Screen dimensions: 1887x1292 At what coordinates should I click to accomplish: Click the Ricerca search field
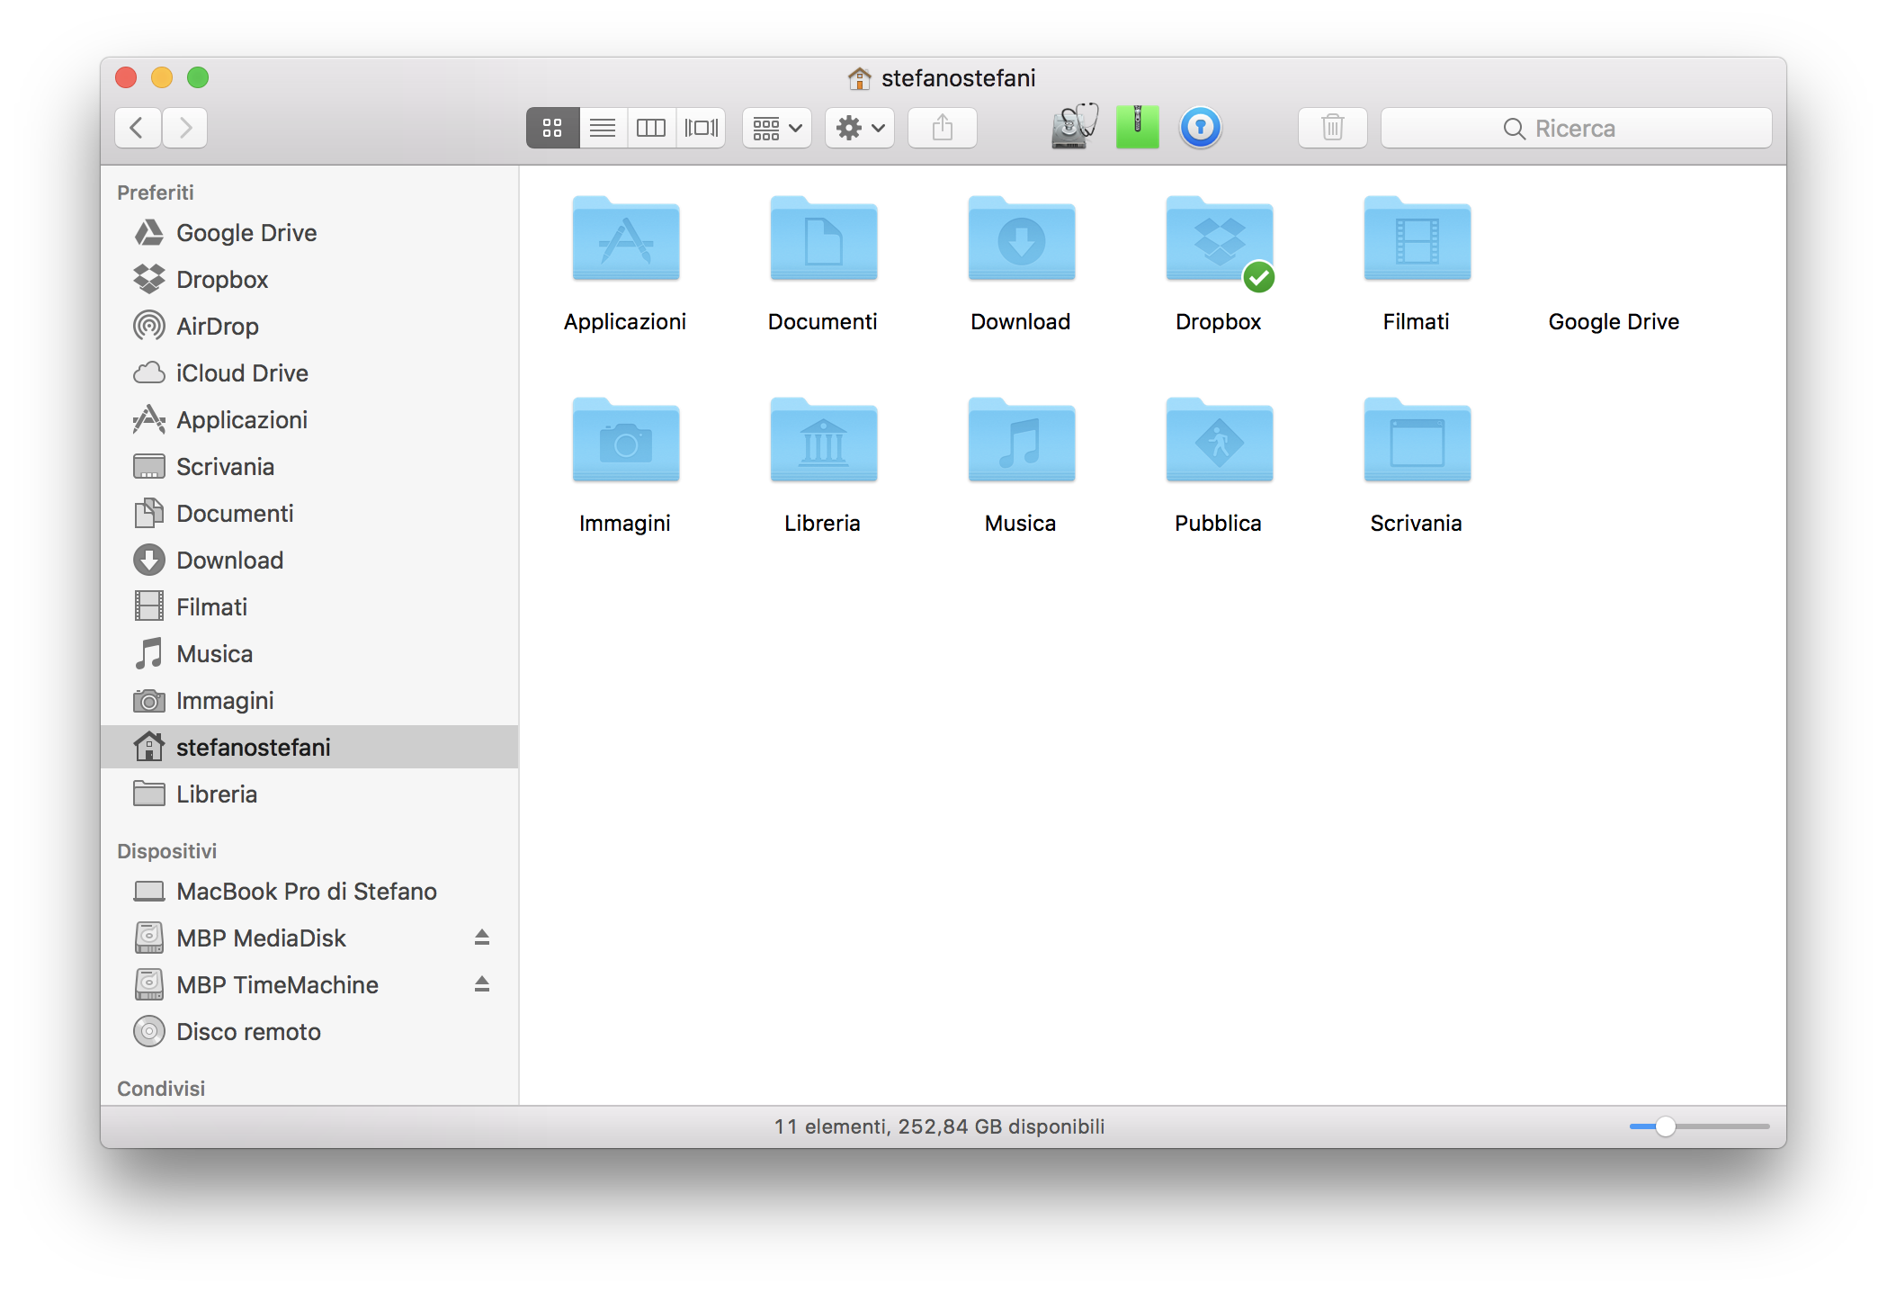click(1576, 128)
